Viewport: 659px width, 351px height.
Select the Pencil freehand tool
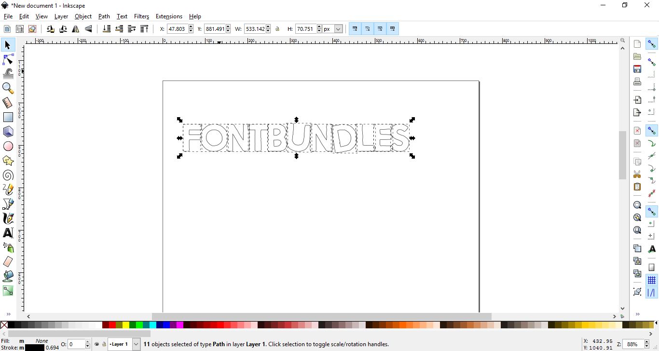point(8,189)
